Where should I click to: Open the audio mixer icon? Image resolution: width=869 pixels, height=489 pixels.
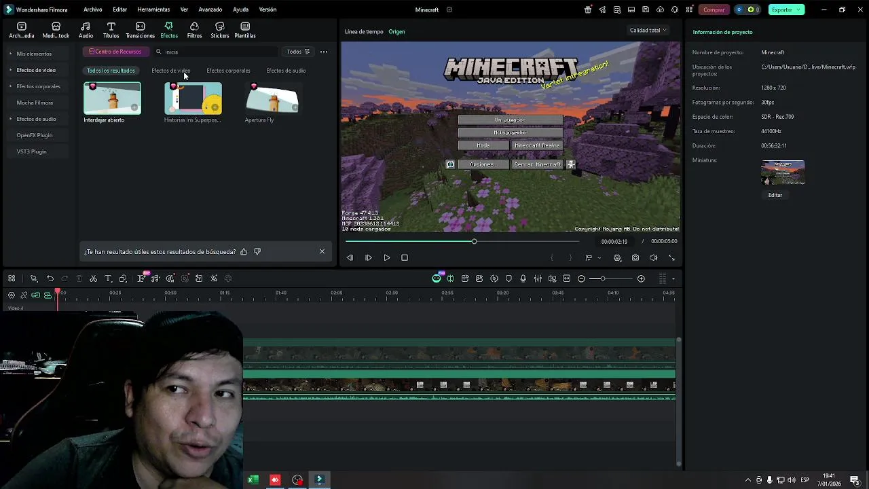coord(538,278)
